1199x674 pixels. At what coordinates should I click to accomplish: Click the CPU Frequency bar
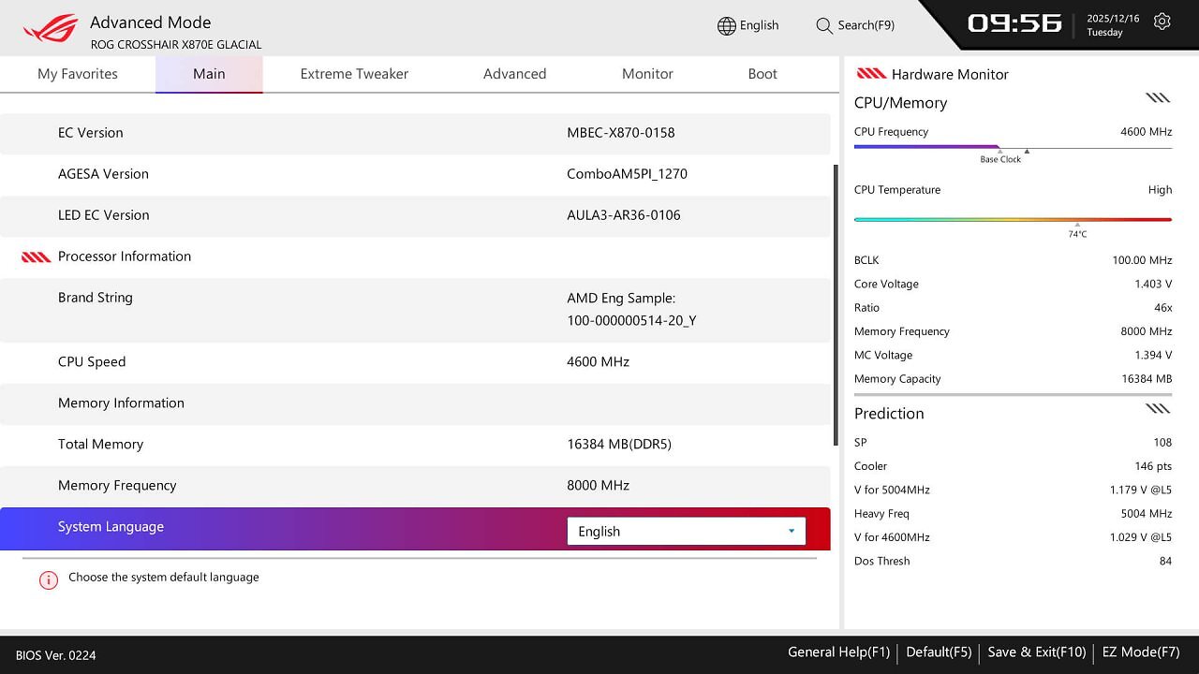coord(1013,147)
